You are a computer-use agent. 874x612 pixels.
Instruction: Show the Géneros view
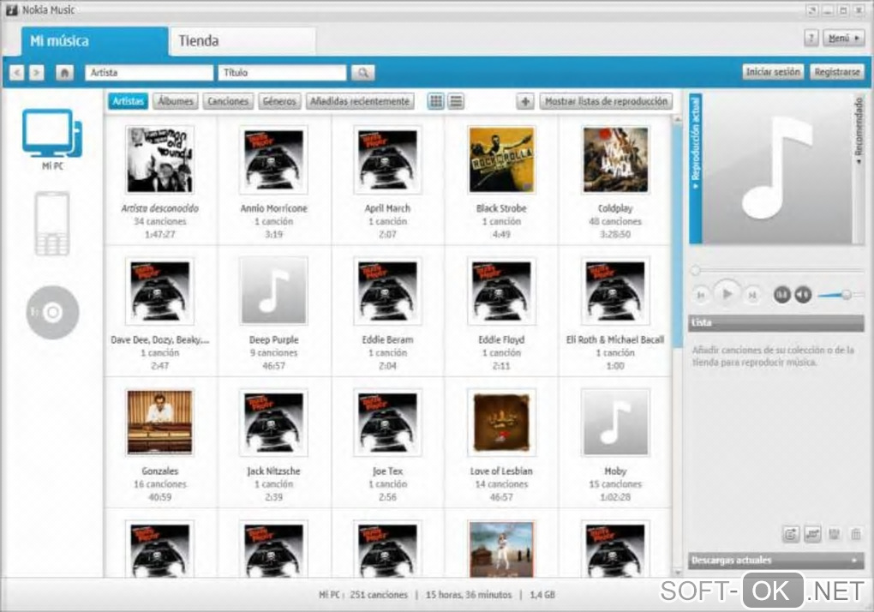click(x=279, y=101)
